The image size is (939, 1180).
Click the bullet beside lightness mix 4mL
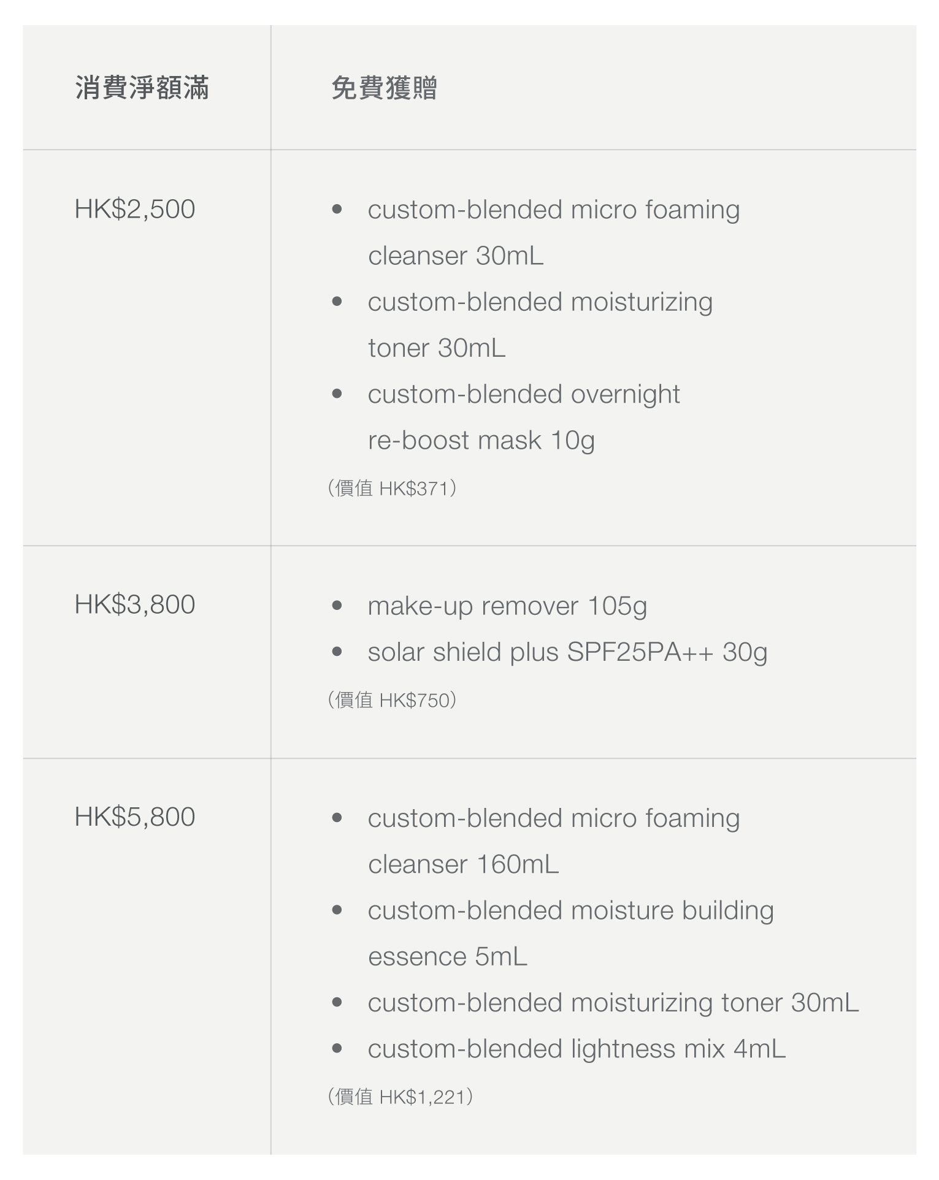coord(337,1049)
